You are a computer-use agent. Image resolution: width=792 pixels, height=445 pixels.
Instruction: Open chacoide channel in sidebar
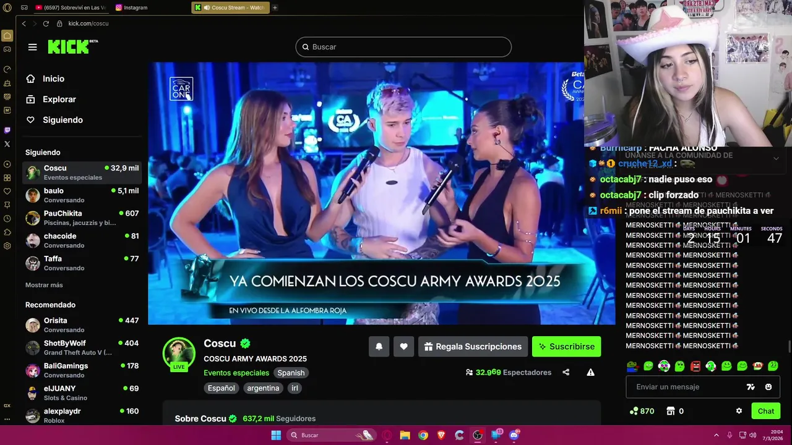(82, 240)
